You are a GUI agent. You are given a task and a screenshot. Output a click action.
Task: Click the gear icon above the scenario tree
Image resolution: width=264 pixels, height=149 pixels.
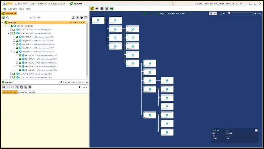(x=81, y=18)
